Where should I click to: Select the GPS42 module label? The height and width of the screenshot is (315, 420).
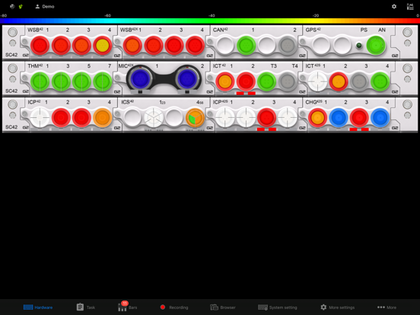click(313, 30)
